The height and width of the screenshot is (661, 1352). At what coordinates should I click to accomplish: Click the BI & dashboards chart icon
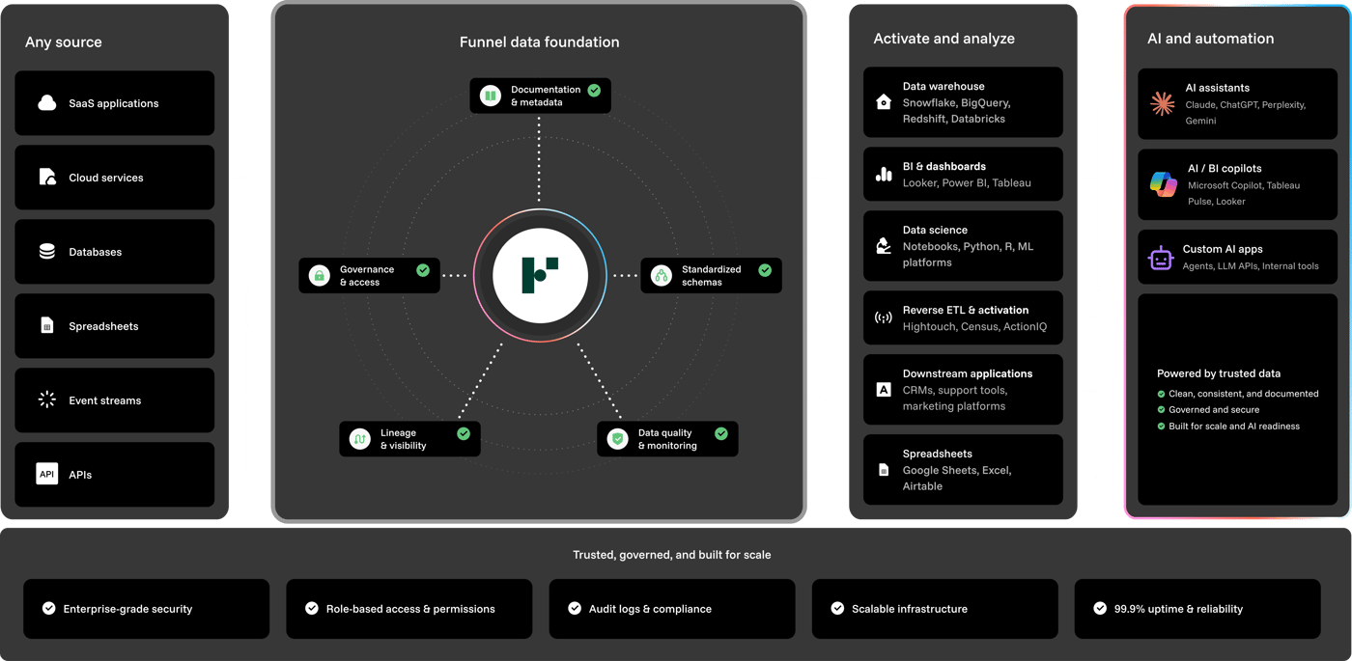tap(883, 175)
